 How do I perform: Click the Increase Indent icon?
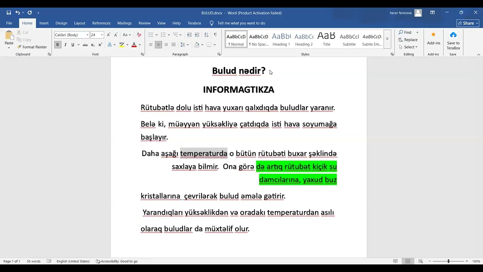197,35
